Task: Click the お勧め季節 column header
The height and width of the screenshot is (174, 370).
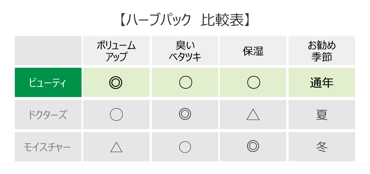Action: [322, 51]
